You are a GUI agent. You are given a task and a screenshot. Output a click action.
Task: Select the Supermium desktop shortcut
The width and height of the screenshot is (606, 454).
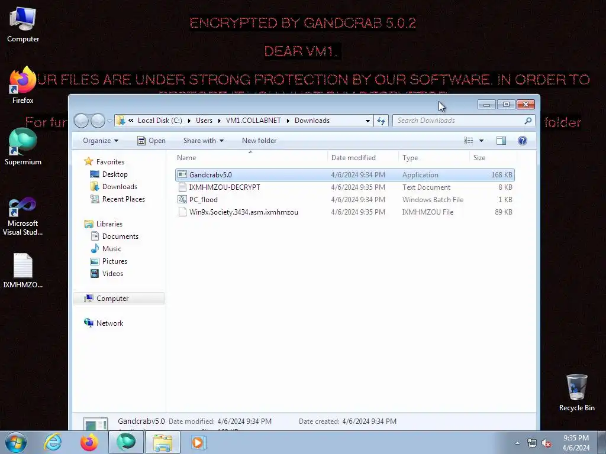click(23, 147)
